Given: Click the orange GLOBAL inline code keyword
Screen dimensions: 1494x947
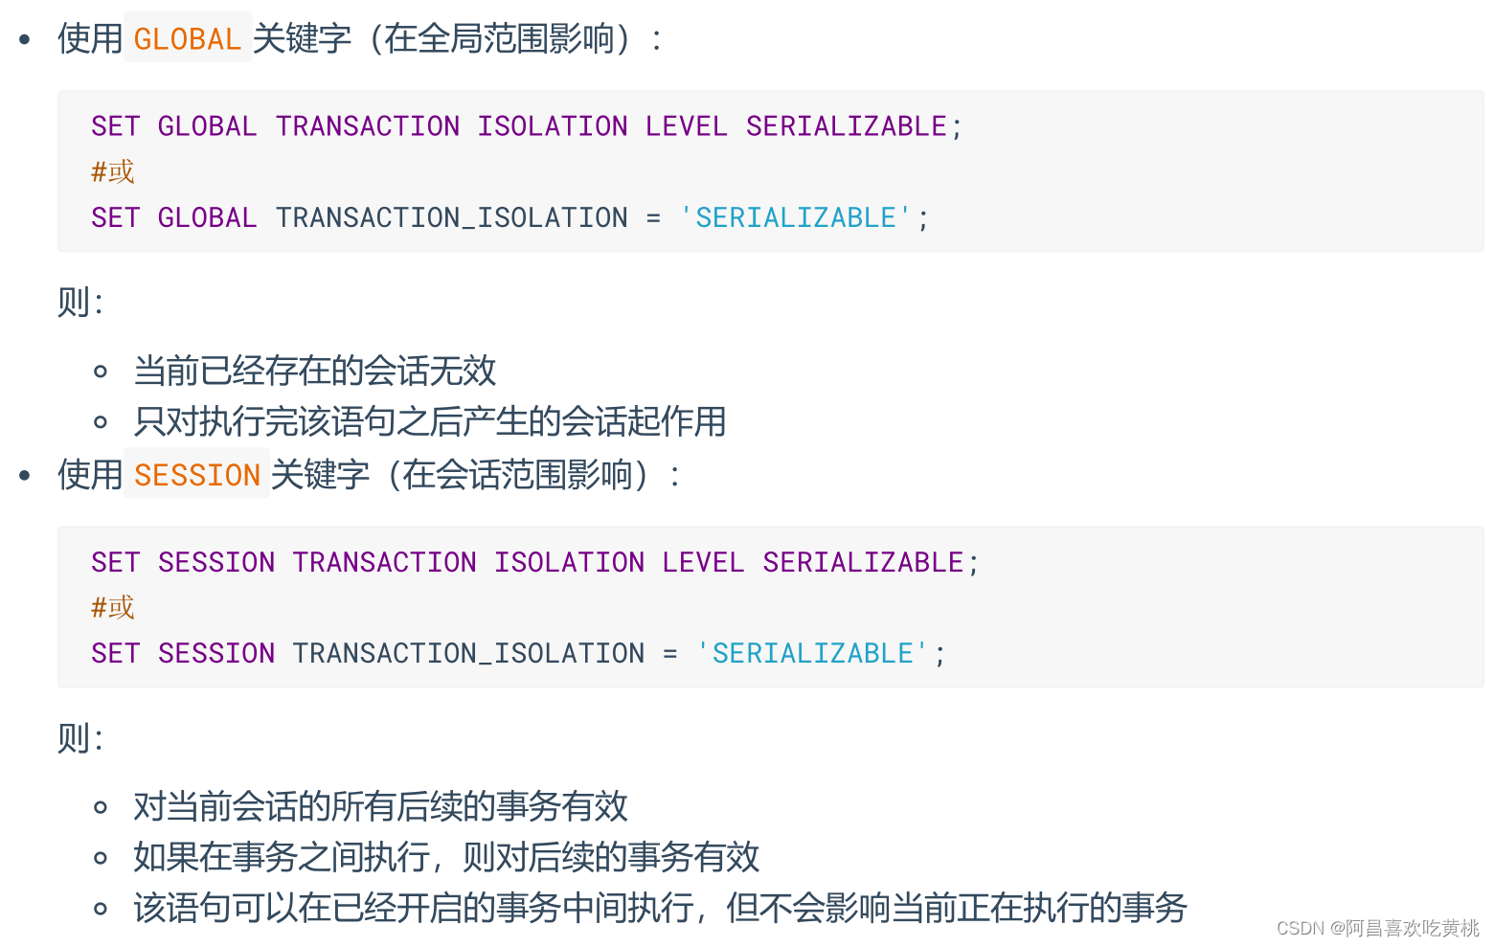Looking at the screenshot, I should tap(188, 39).
